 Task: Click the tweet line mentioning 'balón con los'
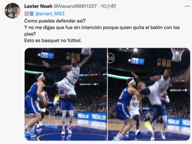(x=102, y=28)
